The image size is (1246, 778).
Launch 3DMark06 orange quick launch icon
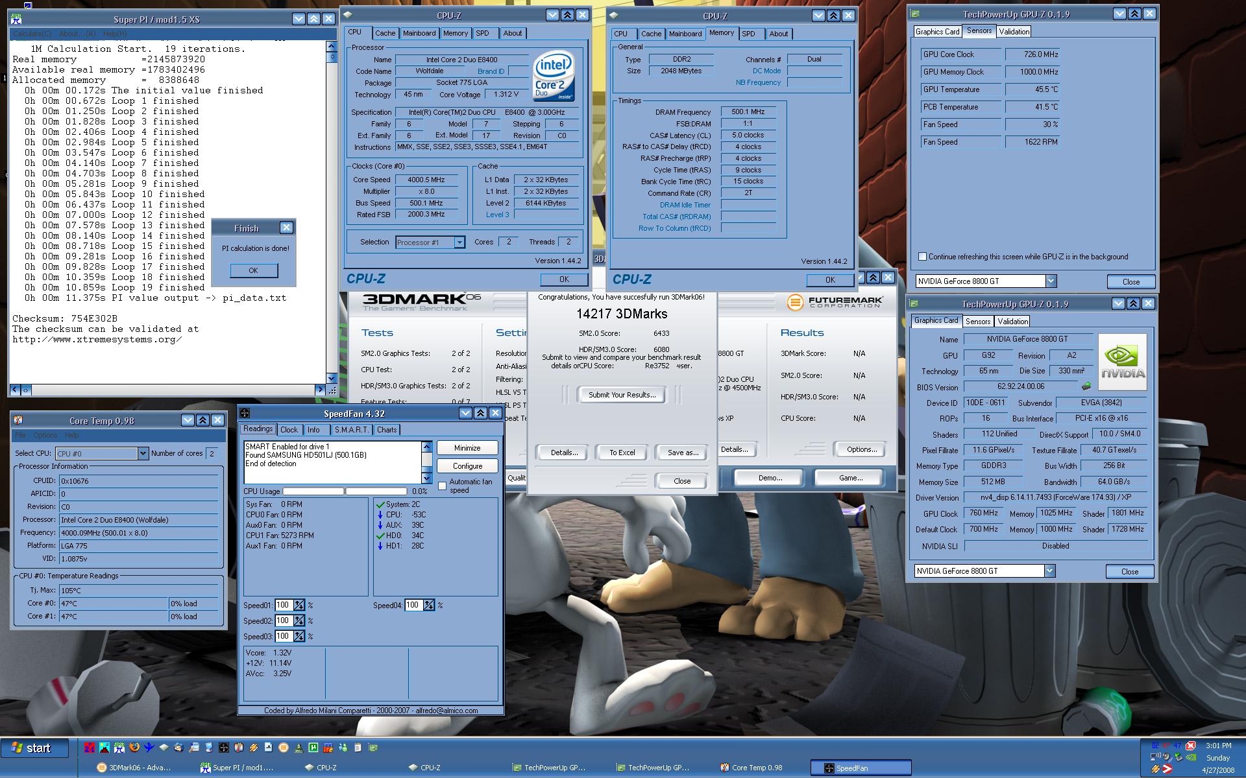(283, 748)
